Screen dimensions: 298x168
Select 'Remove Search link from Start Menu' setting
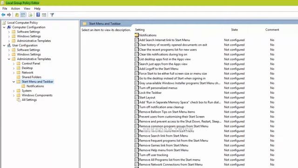coord(163,136)
